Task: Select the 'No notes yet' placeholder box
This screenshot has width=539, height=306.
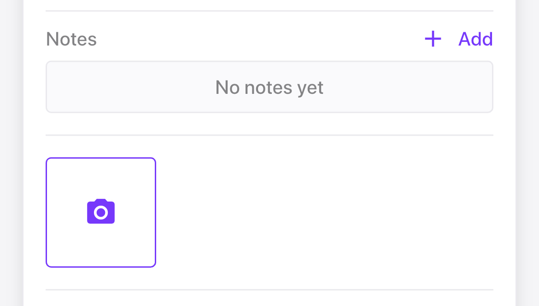Action: [269, 87]
